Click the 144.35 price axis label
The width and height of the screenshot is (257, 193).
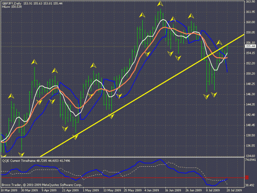[250, 105]
